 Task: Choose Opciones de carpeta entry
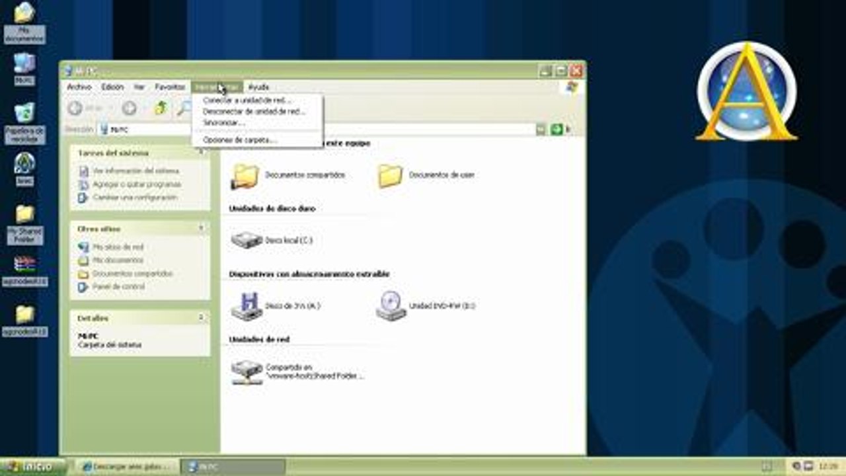257,140
